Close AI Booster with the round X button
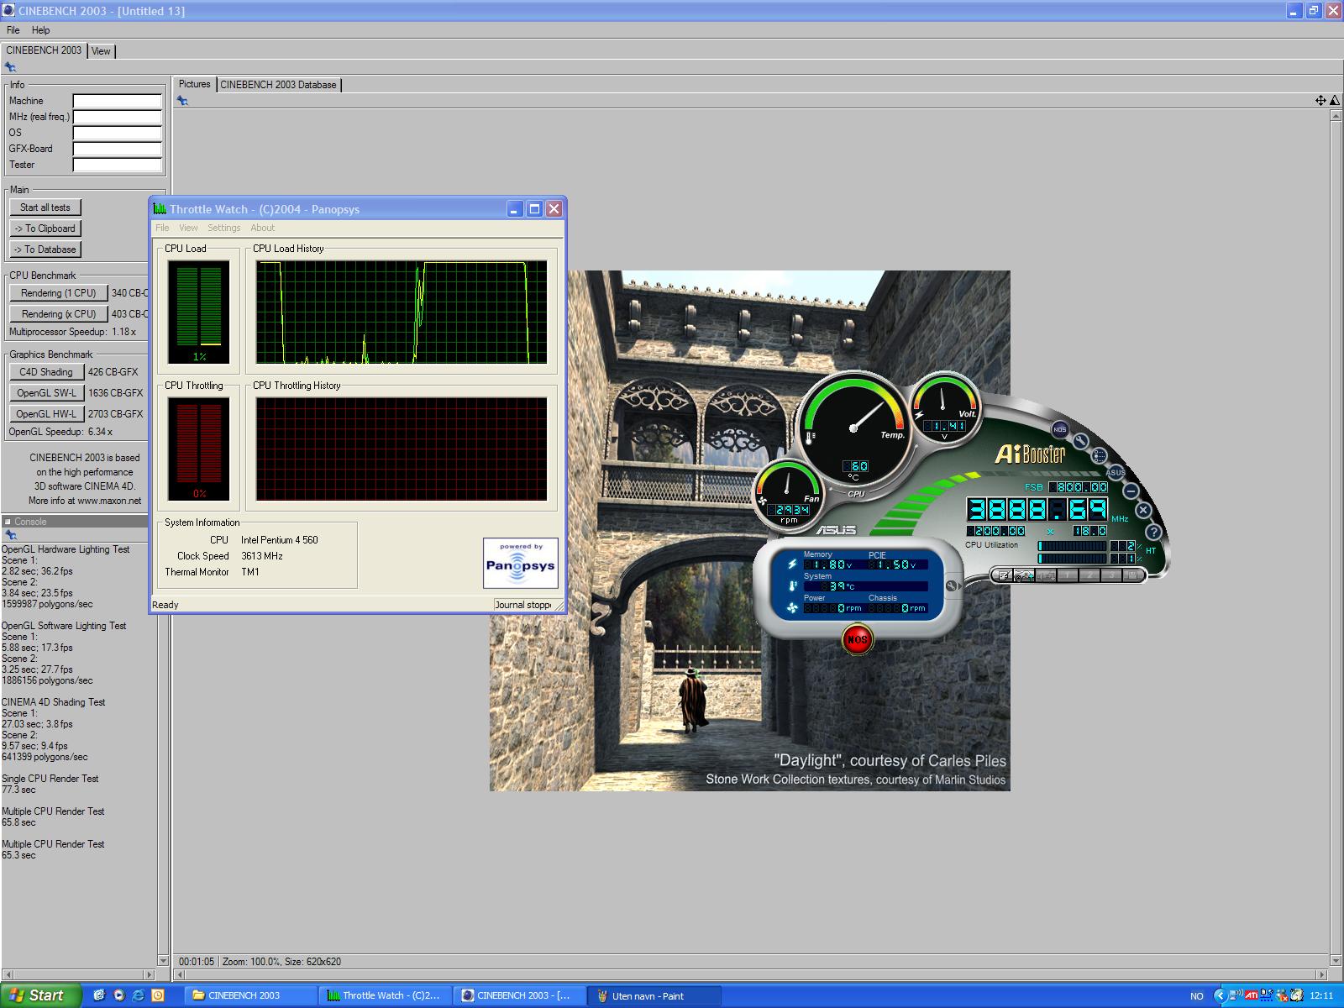 pos(1143,510)
